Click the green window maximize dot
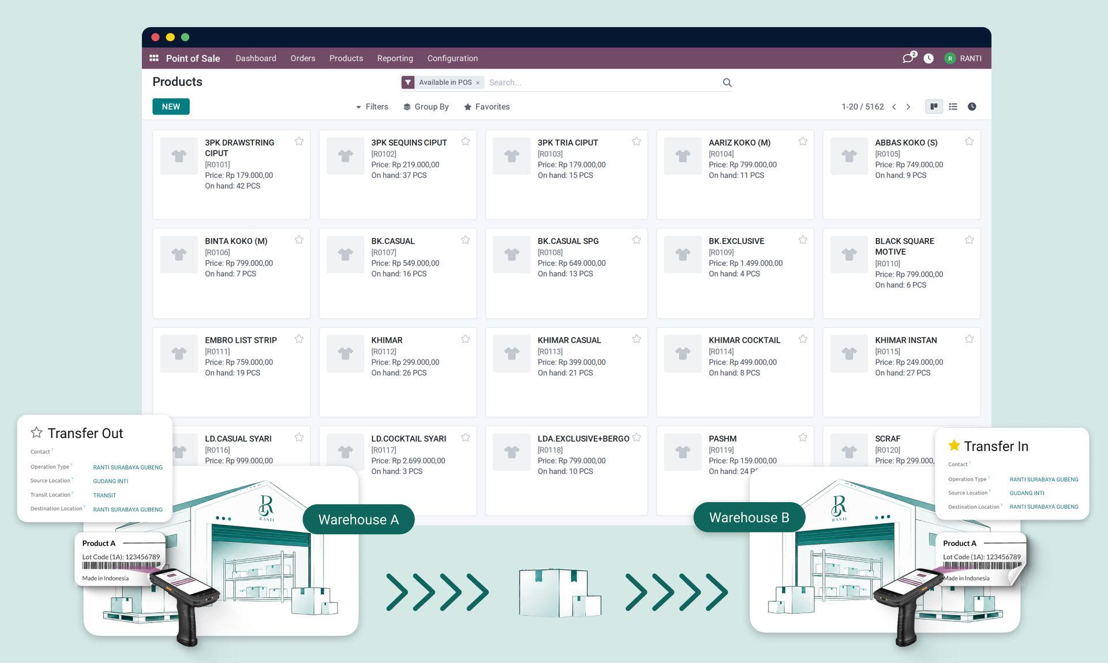 [x=185, y=37]
